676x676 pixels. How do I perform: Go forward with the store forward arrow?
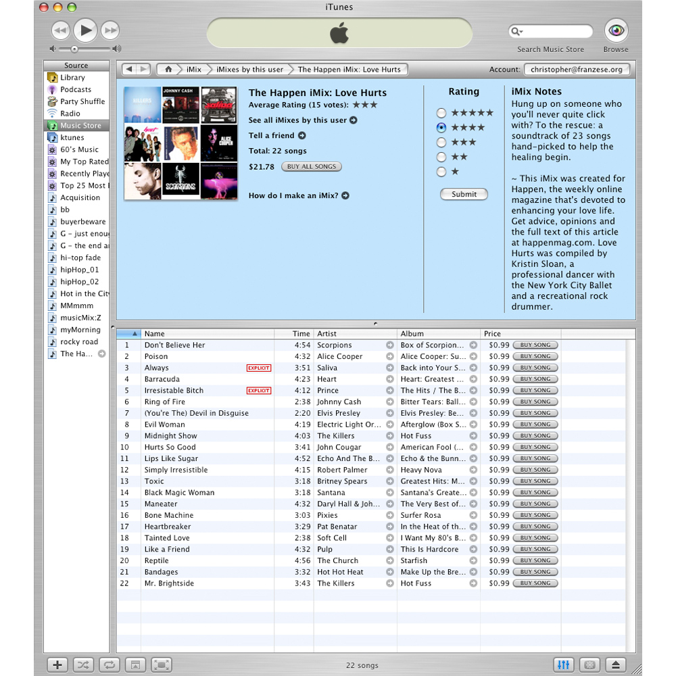click(x=143, y=69)
